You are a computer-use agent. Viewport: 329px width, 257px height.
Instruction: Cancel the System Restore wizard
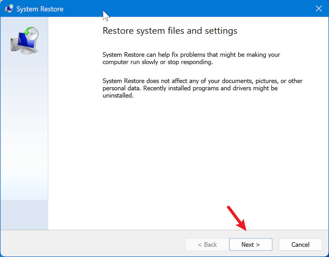[x=300, y=244]
